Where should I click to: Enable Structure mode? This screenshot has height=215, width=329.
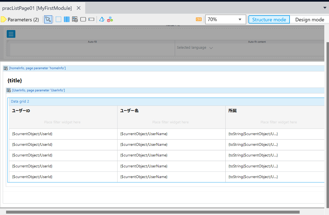(x=269, y=19)
